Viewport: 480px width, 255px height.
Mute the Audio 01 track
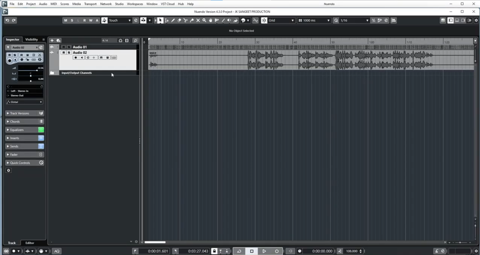(64, 47)
